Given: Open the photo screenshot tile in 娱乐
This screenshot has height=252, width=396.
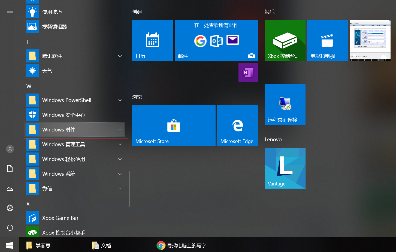Looking at the screenshot, I should 370,41.
